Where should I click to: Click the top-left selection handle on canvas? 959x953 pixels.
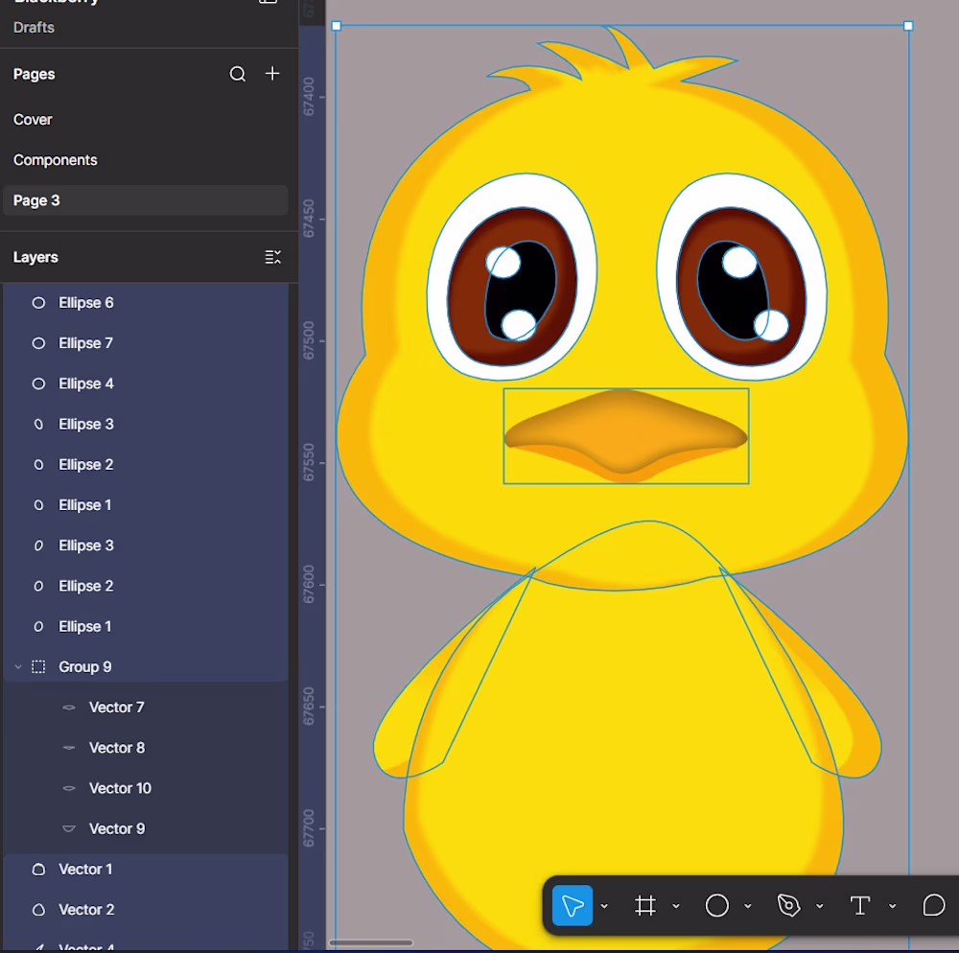point(336,26)
